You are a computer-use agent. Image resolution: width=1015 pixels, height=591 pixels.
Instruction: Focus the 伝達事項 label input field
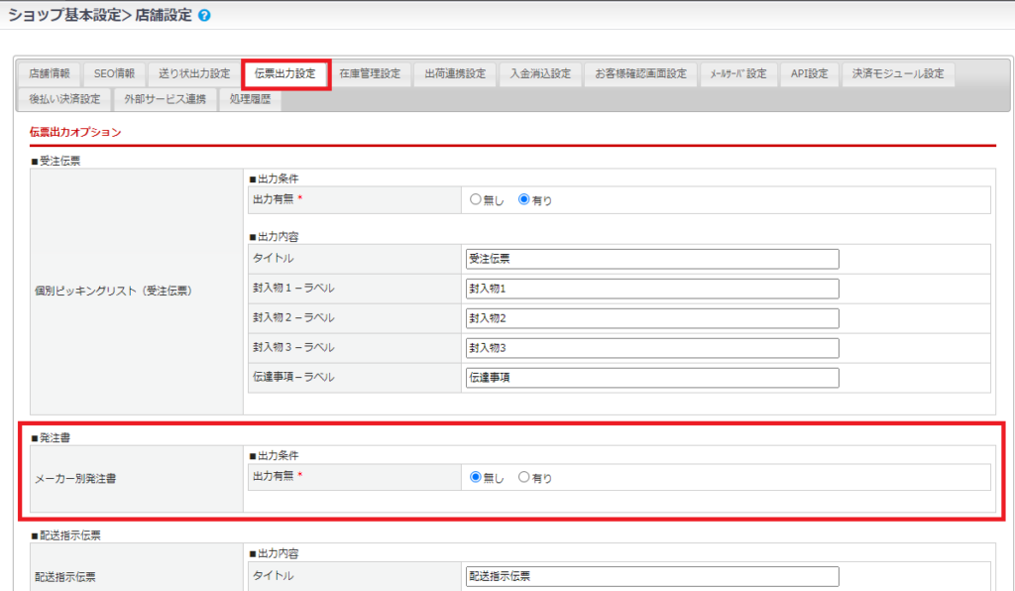[x=652, y=378]
